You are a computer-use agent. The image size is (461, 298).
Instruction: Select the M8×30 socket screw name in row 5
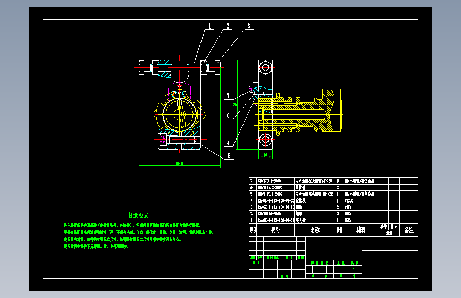pyautogui.click(x=314, y=194)
